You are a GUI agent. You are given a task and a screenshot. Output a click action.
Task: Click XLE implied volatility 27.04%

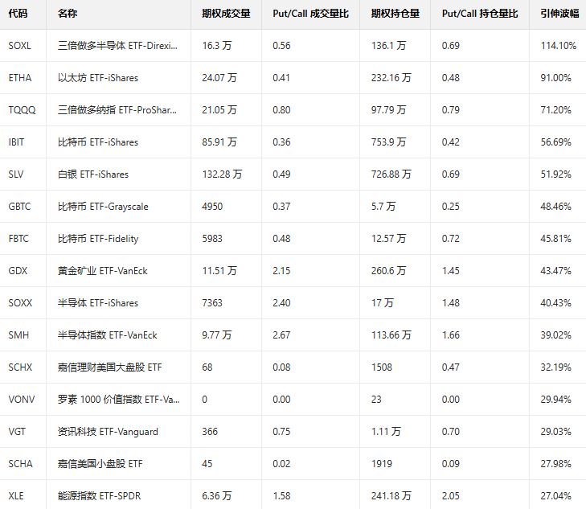(555, 495)
